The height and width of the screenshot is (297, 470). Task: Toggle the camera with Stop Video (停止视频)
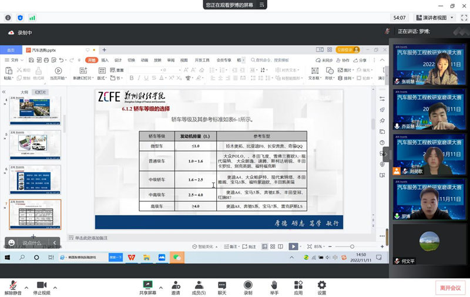42,285
